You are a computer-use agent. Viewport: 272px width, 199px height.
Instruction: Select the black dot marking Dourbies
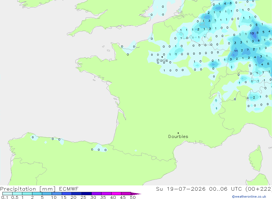(x=178, y=133)
